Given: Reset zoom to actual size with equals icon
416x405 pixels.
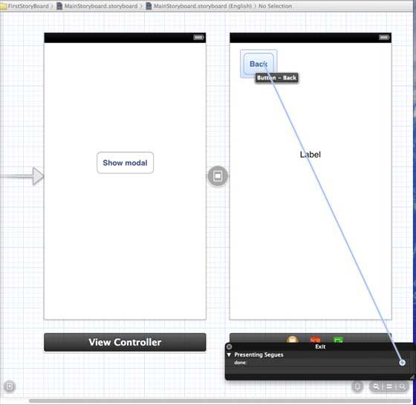Looking at the screenshot, I should pos(389,386).
